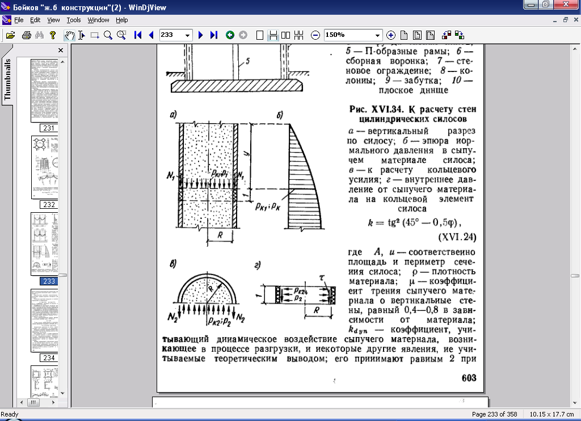Click the yellow question mark Help icon

pos(53,35)
